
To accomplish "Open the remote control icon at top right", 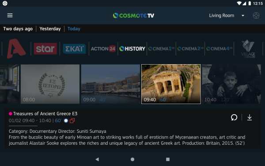I will tap(256, 15).
